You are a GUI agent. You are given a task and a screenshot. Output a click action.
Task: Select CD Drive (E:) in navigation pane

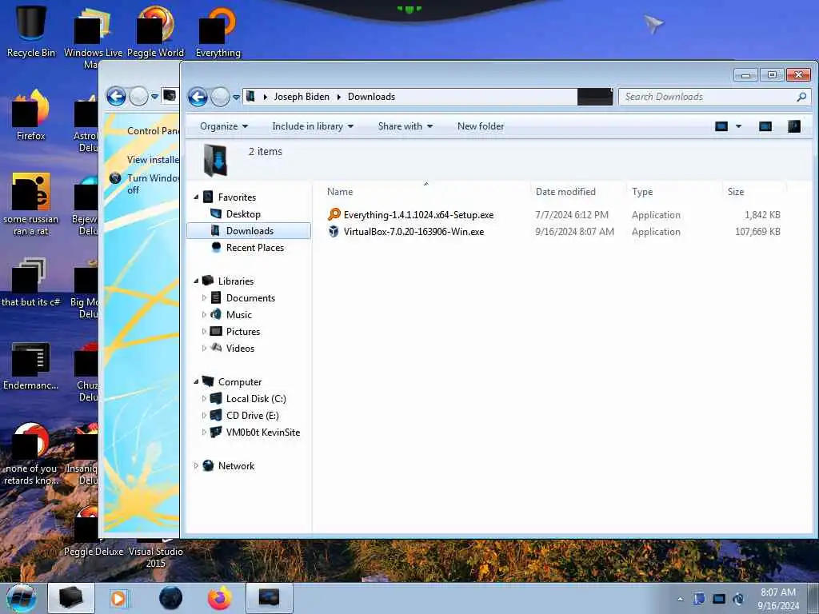(x=252, y=415)
